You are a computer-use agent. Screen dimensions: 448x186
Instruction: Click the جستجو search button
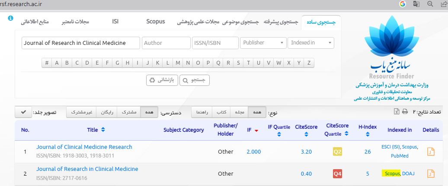point(195,80)
